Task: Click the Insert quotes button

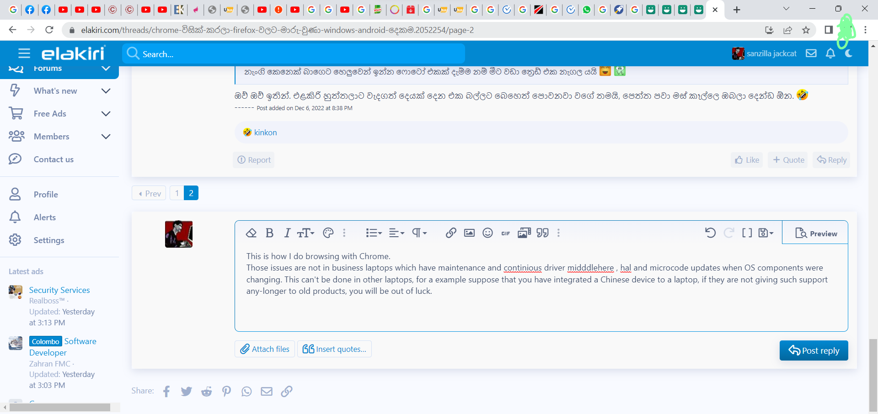Action: (x=334, y=349)
